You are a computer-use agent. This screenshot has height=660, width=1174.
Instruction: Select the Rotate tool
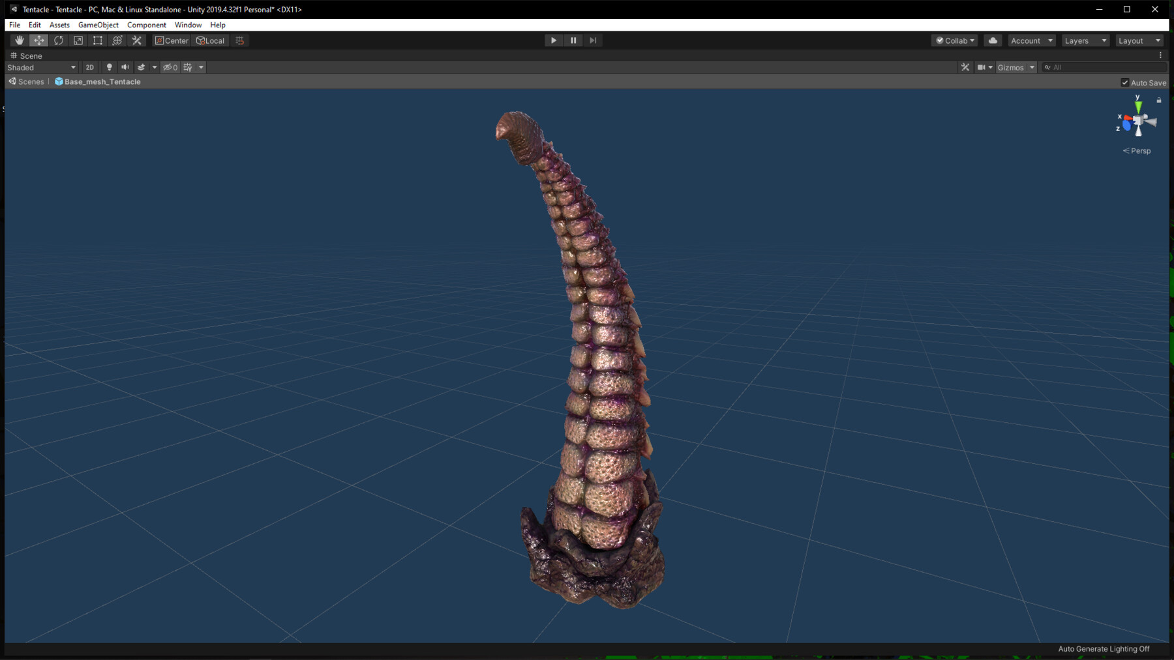click(x=59, y=40)
